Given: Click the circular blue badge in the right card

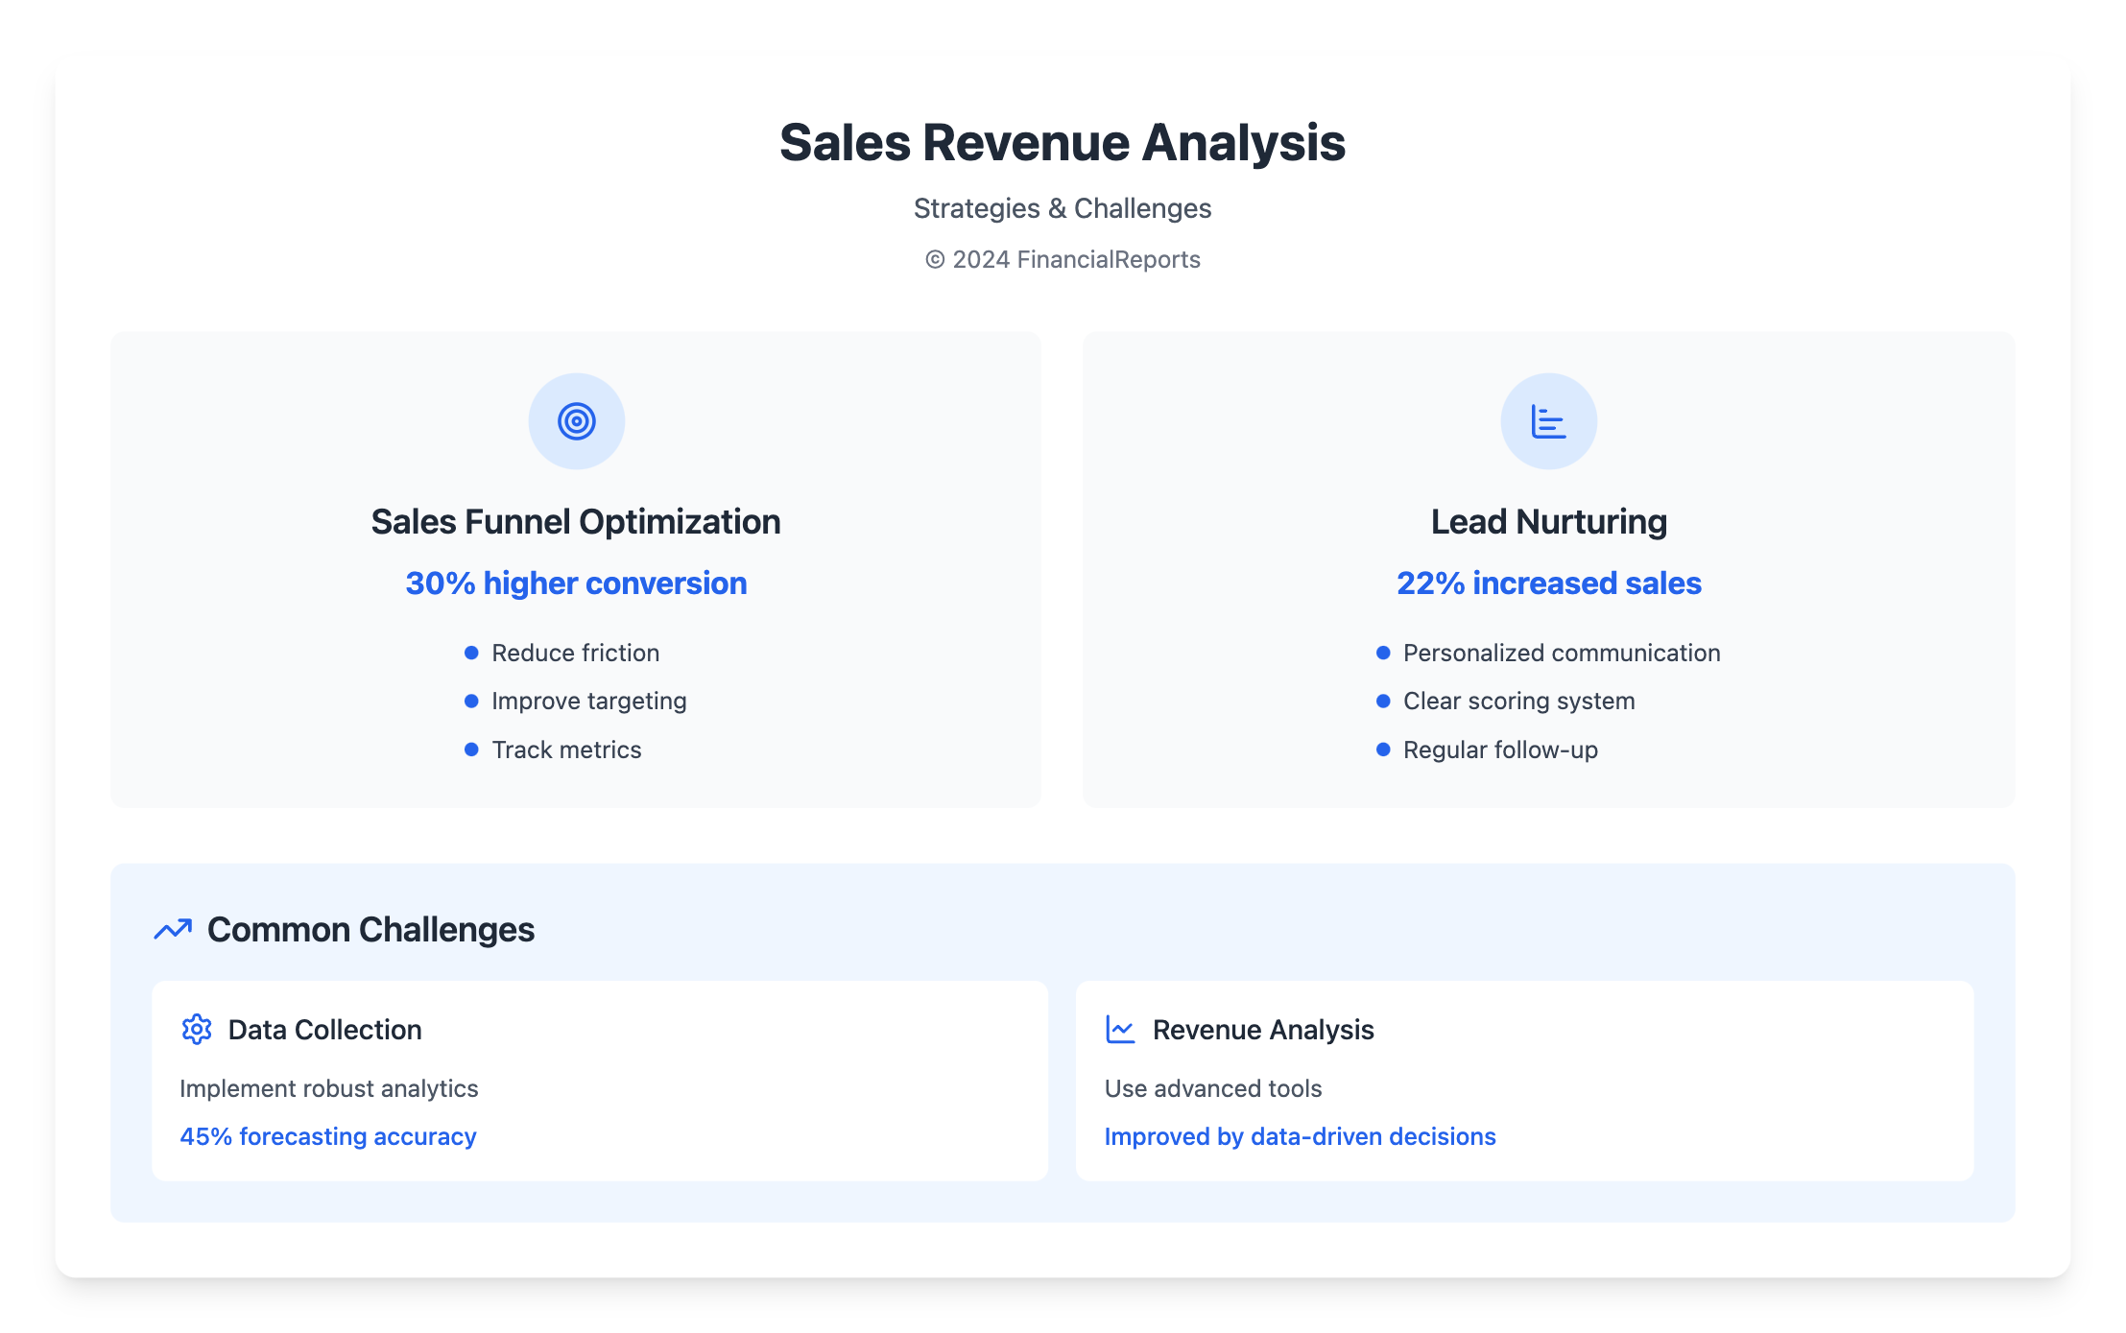Looking at the screenshot, I should tap(1547, 420).
